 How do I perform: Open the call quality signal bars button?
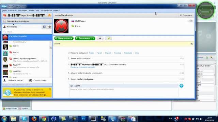108,38
